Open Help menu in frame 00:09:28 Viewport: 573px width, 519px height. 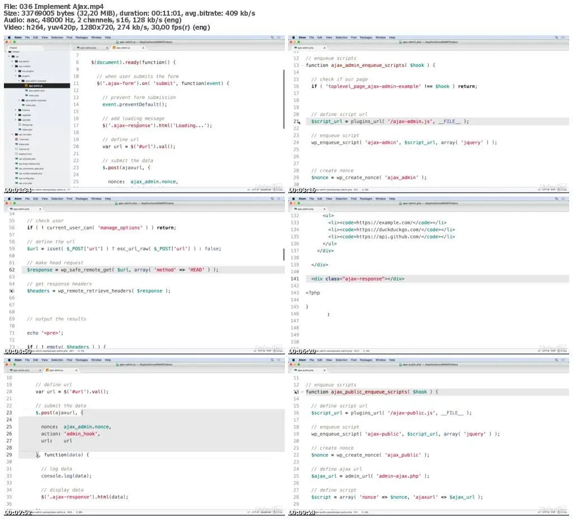(x=392, y=360)
